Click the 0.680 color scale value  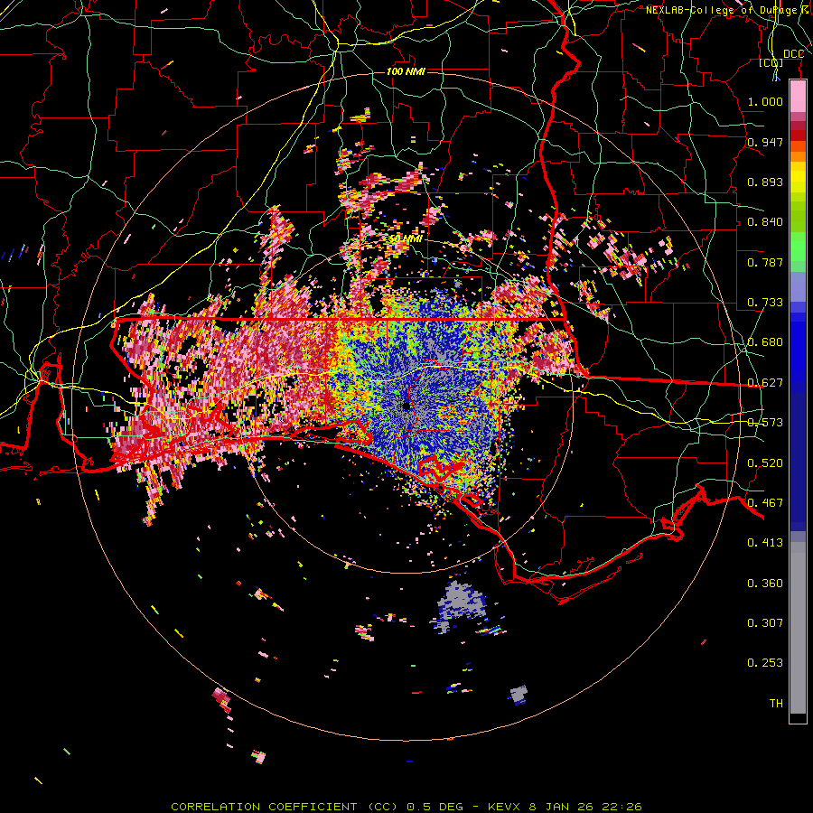coord(765,342)
